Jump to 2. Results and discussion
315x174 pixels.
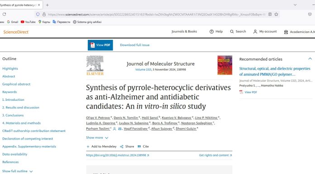pos(21,108)
